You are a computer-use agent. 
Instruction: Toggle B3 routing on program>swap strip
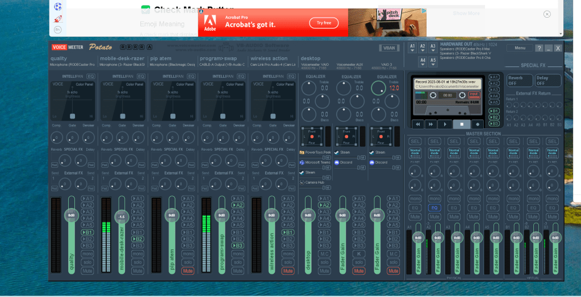[x=237, y=245]
